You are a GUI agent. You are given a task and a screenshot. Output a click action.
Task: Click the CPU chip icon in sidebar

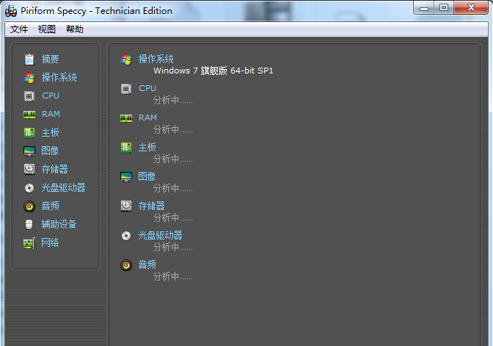[x=29, y=96]
